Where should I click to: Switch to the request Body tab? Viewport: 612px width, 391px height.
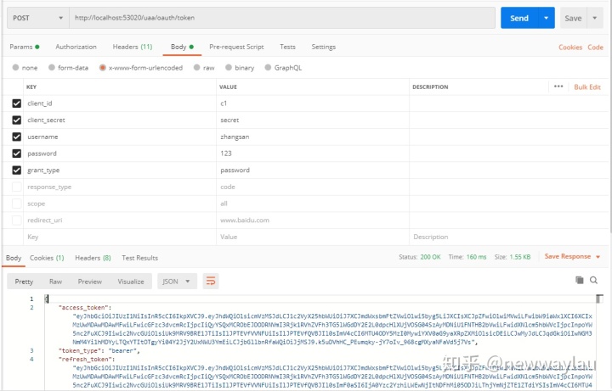point(182,47)
